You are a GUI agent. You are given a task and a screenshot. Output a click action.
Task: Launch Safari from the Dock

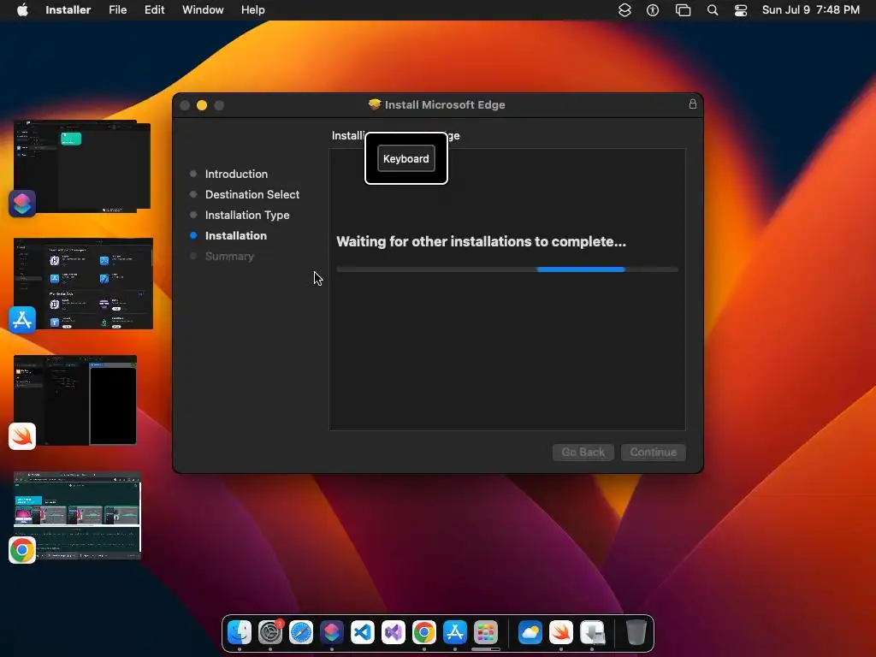coord(301,632)
